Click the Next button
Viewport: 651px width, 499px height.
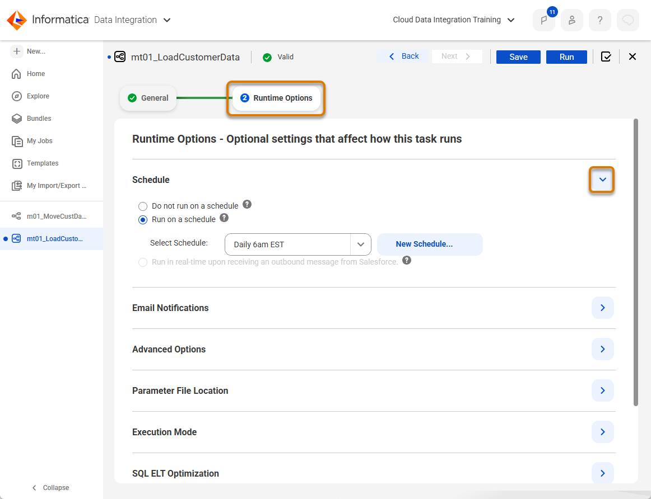point(457,57)
